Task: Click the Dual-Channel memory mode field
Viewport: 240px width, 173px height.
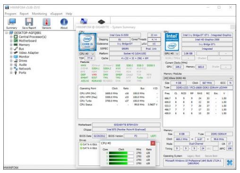Action: coord(196,144)
